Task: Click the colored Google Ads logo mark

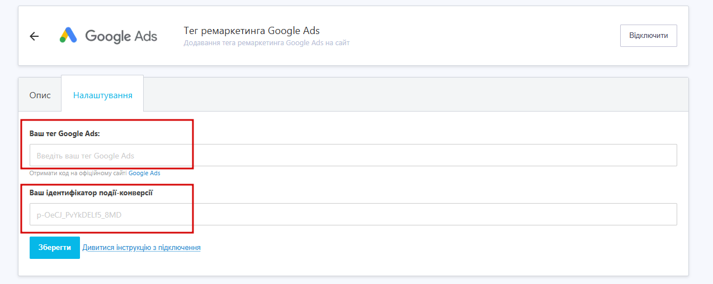Action: pyautogui.click(x=68, y=36)
